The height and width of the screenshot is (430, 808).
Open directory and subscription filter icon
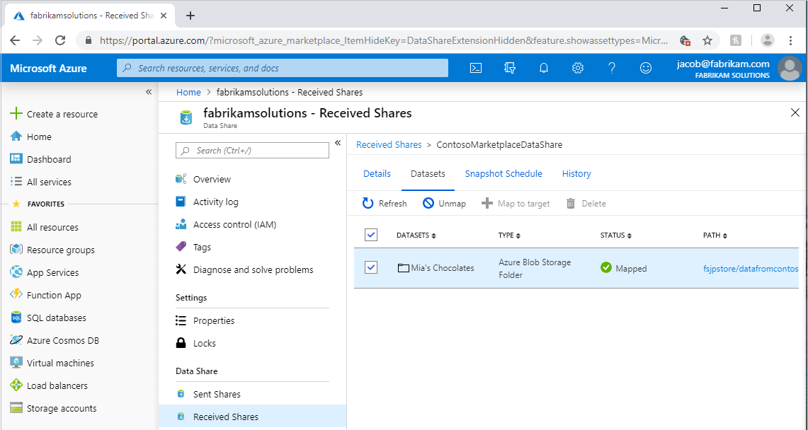(x=510, y=68)
